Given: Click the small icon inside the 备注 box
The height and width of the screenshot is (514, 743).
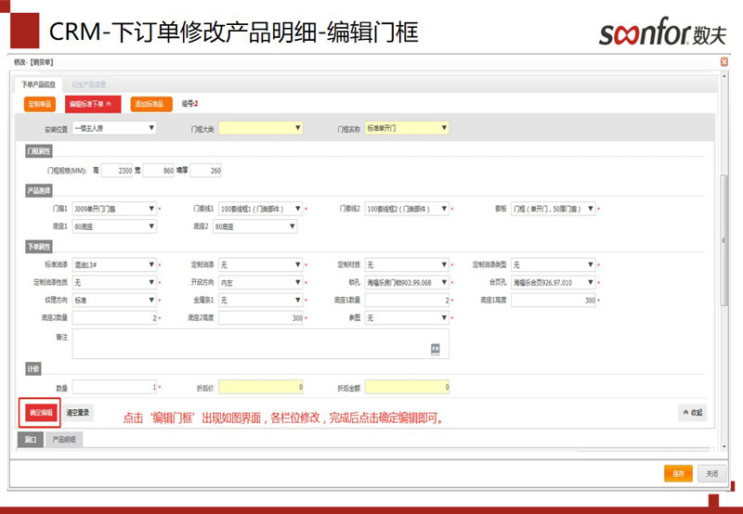Looking at the screenshot, I should [x=435, y=348].
